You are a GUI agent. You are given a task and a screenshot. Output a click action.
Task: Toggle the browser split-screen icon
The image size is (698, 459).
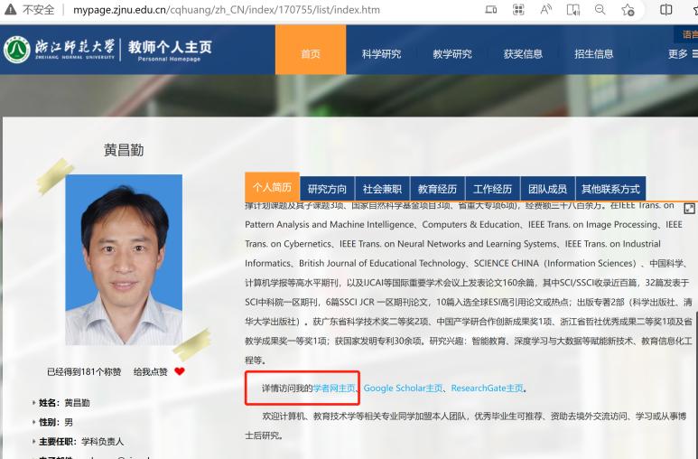point(666,9)
